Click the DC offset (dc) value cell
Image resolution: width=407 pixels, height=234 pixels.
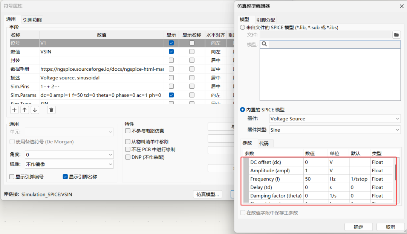[x=316, y=162]
